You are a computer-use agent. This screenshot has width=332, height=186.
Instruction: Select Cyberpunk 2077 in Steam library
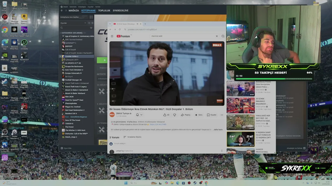[72, 60]
